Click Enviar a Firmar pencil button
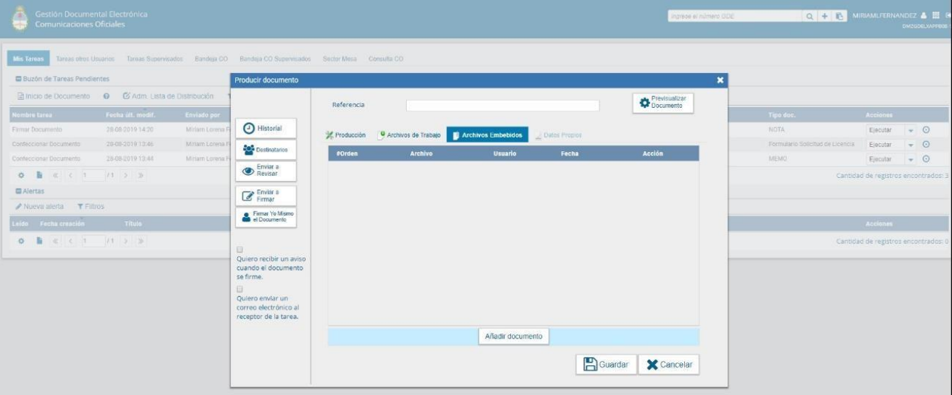This screenshot has height=395, width=952. coord(266,195)
